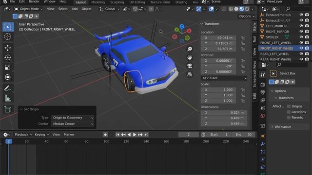Open the Render menu
The height and width of the screenshot is (175, 312).
tap(34, 2)
